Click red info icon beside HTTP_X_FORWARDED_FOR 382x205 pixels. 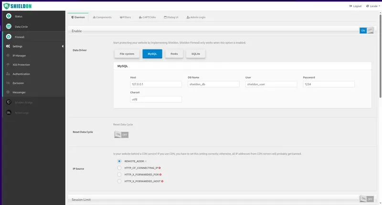coord(160,174)
